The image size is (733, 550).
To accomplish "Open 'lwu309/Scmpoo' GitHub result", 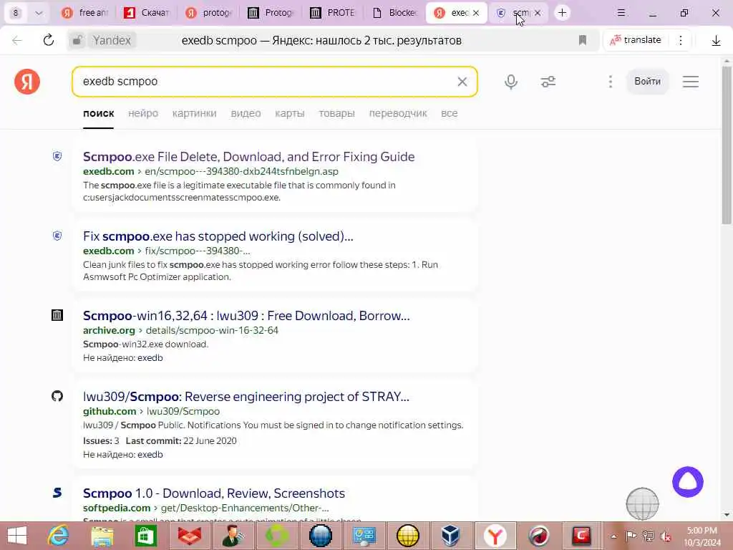I will click(246, 397).
